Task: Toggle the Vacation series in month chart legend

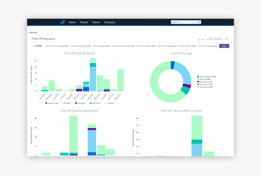Action: (x=105, y=103)
